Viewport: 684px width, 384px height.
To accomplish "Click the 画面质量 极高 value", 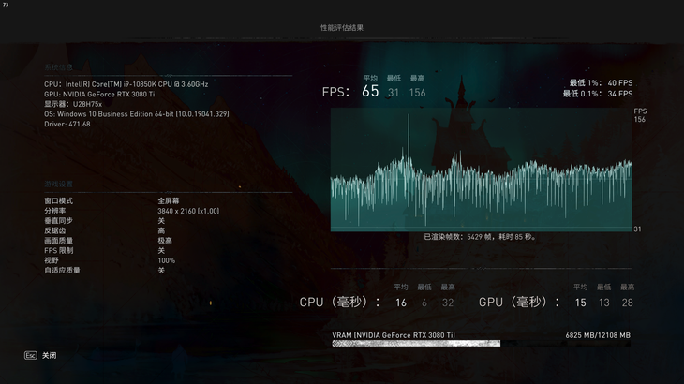I will click(162, 241).
